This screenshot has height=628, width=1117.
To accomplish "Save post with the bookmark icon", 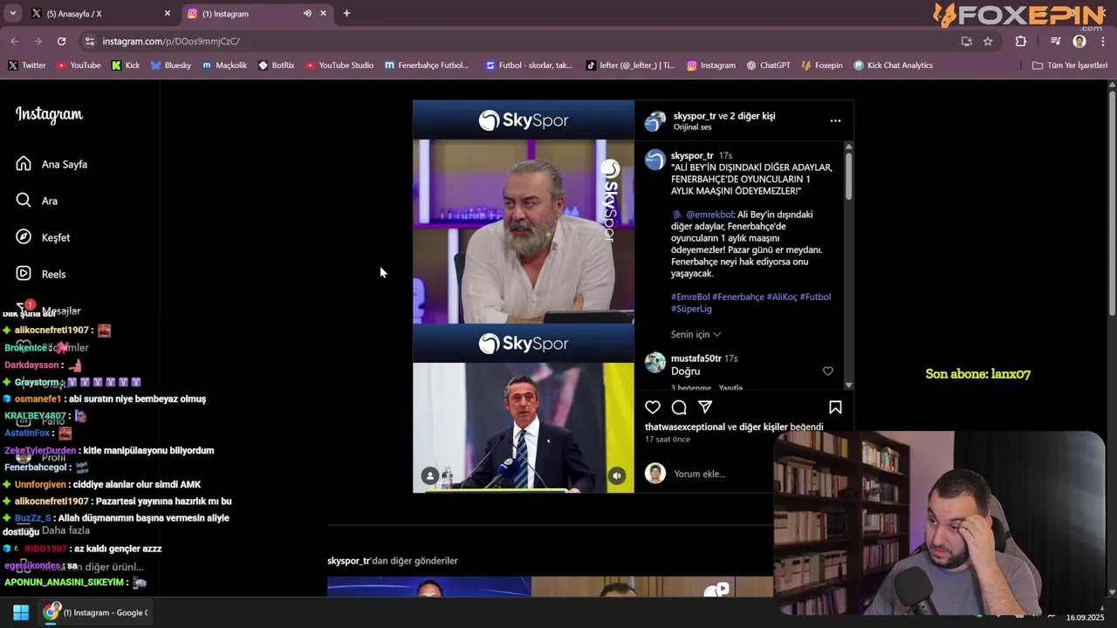I will 835,407.
